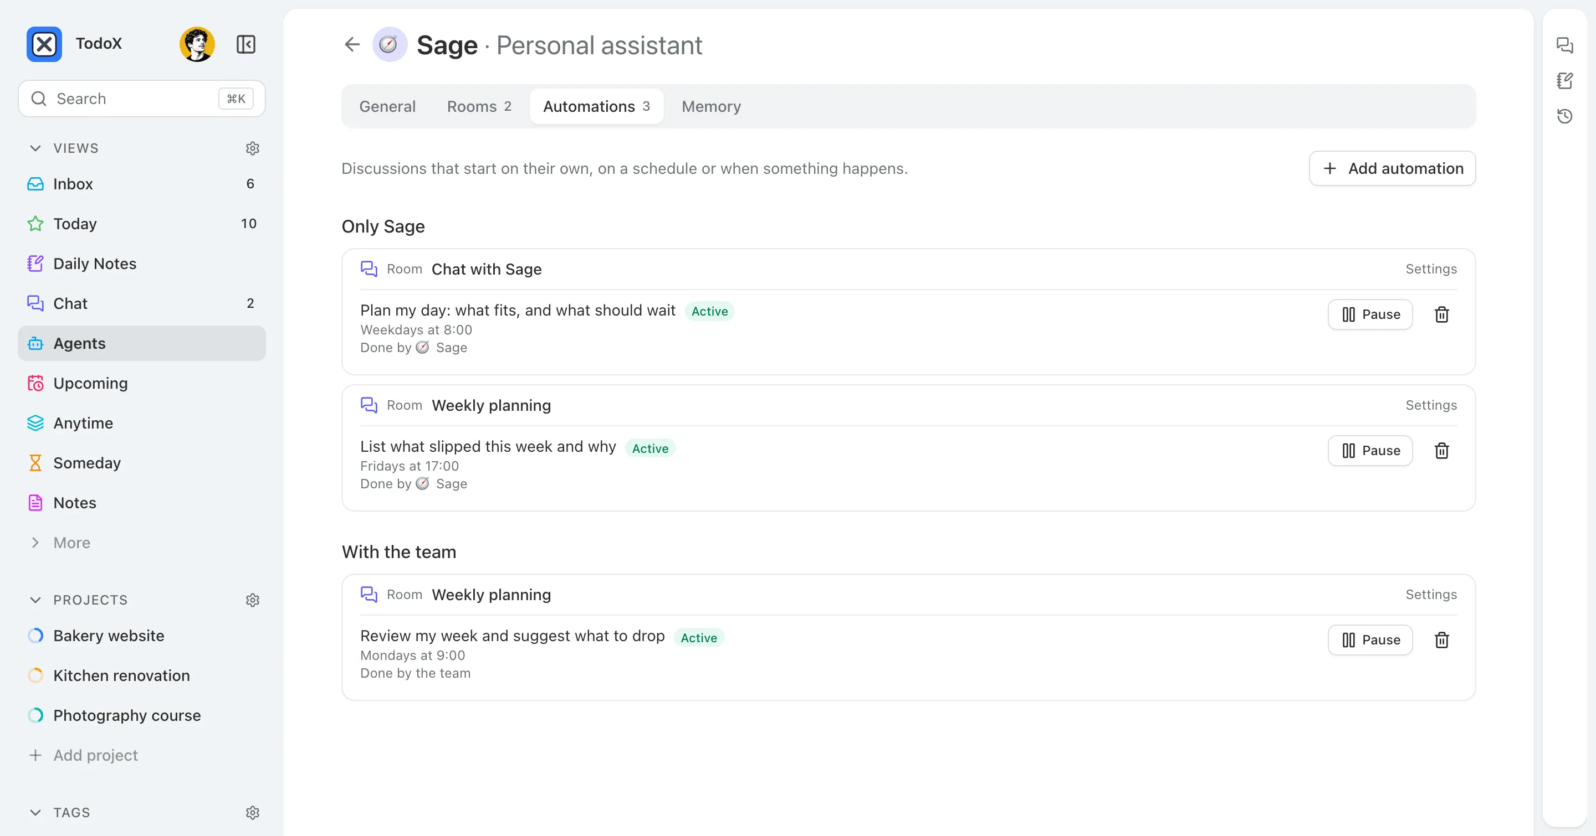The height and width of the screenshot is (836, 1596).
Task: Click the Search input field
Action: (142, 99)
